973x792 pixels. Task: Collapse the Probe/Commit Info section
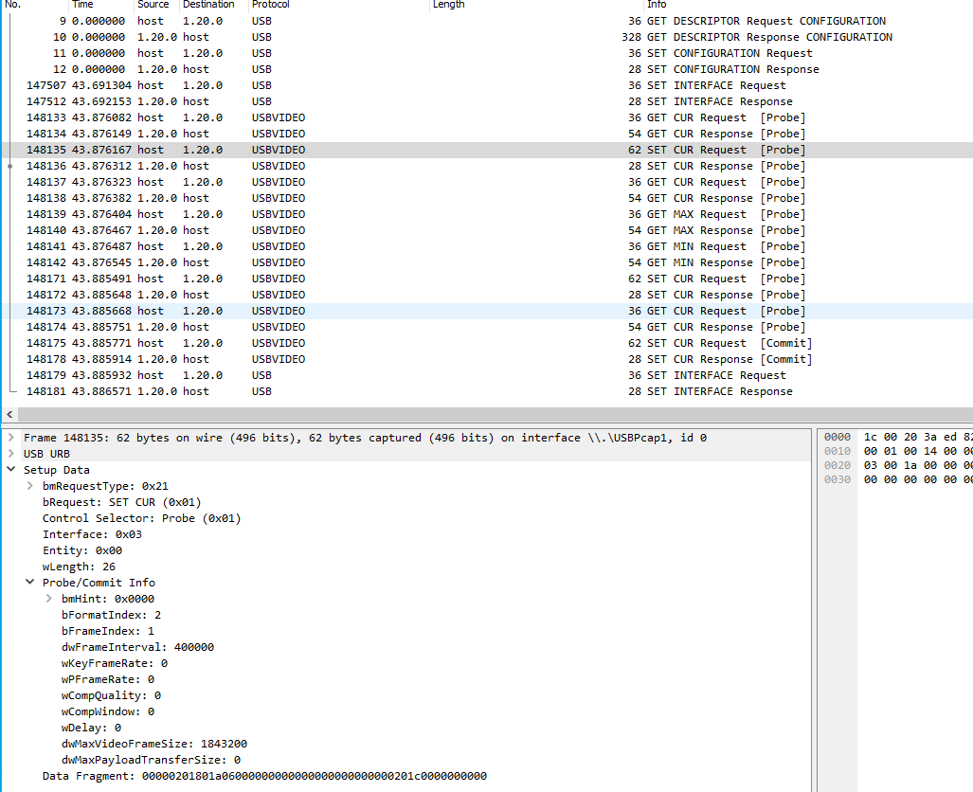[x=29, y=583]
